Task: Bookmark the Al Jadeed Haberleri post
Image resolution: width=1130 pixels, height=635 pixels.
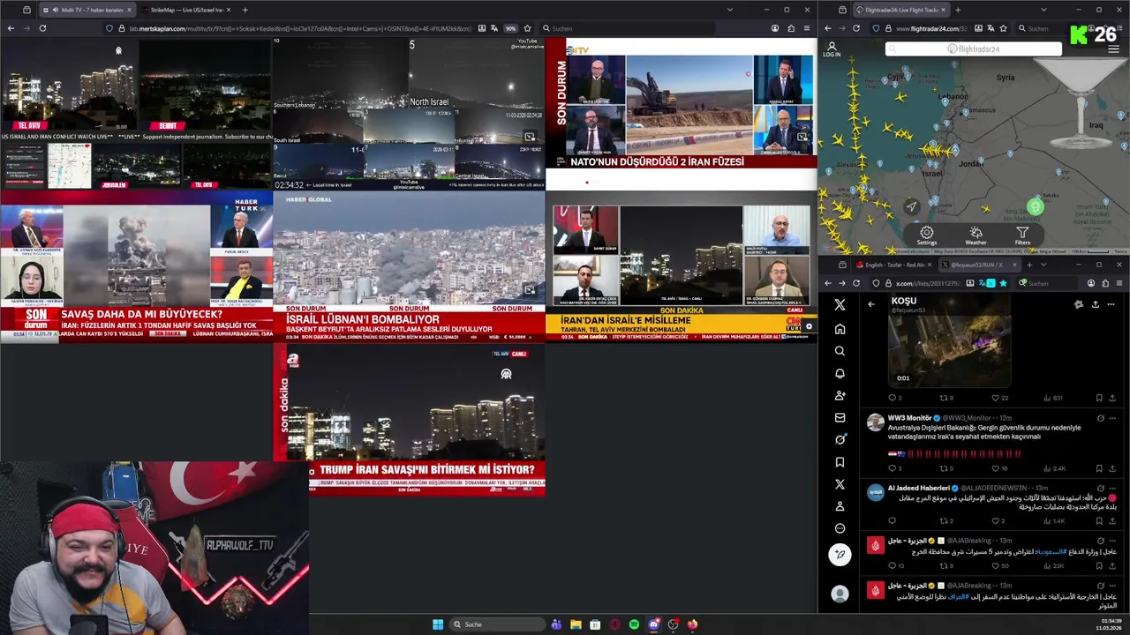Action: [1099, 520]
